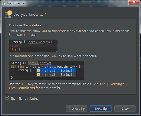This screenshot has height=116, width=141.
Task: Uncheck Show Tips on Startup checkbox
Action: coord(7,98)
